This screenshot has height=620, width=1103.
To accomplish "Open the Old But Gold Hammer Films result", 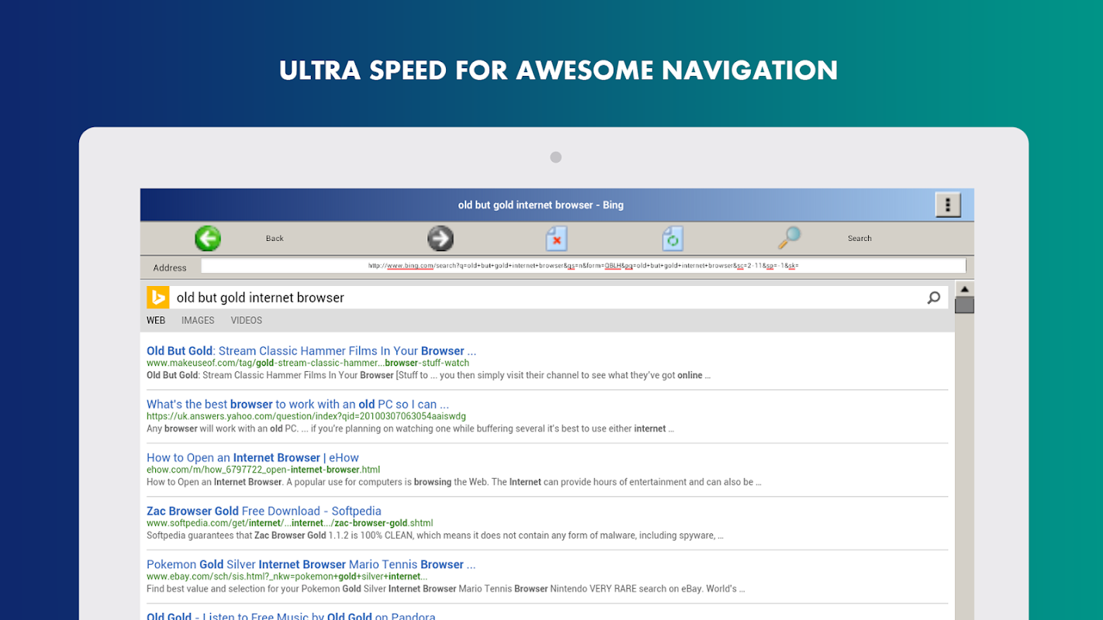I will [311, 351].
